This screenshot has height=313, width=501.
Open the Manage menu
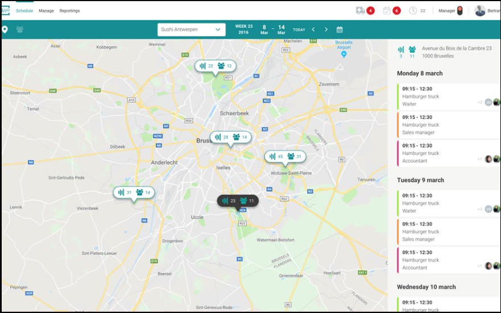point(46,11)
